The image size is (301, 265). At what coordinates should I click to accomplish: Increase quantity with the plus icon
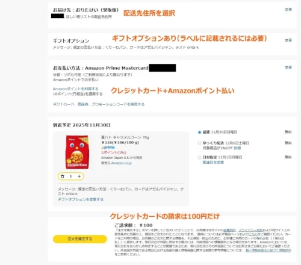pyautogui.click(x=79, y=176)
